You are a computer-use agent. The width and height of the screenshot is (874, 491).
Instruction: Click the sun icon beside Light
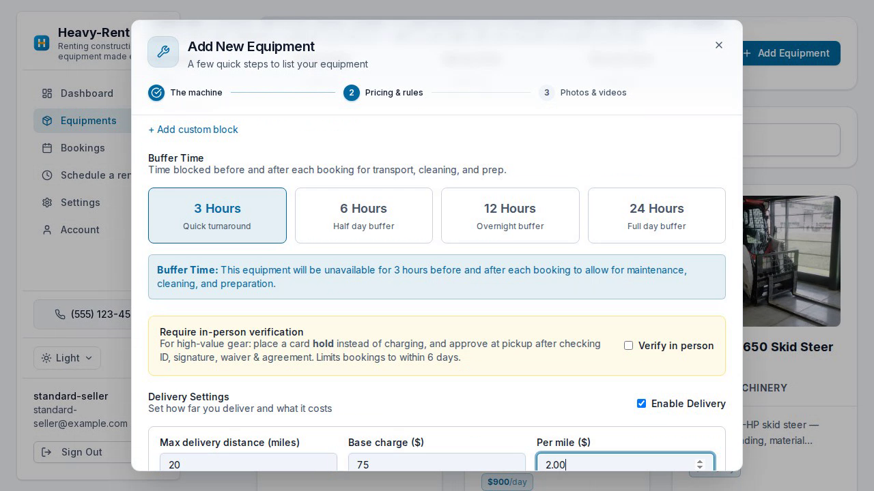coord(46,358)
